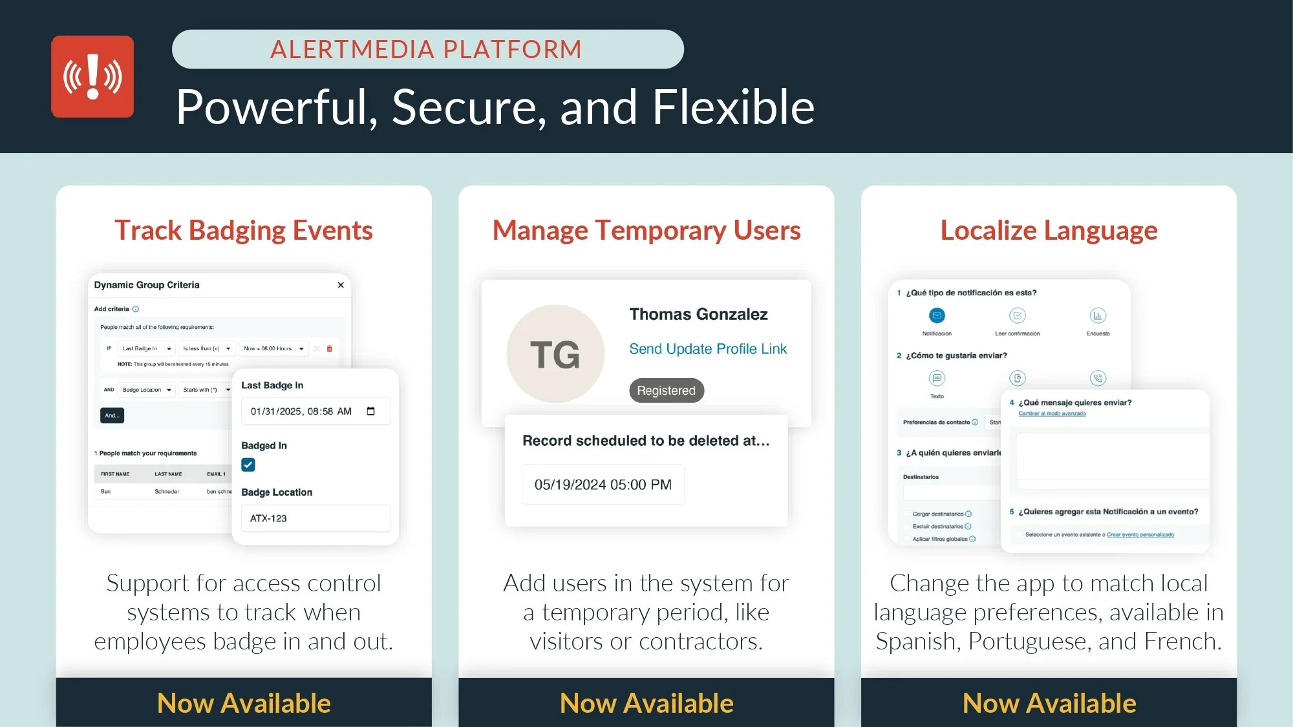This screenshot has width=1293, height=727.
Task: Open the Last Badge In calendar picker
Action: [370, 412]
